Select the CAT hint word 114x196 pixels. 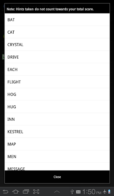[57, 32]
